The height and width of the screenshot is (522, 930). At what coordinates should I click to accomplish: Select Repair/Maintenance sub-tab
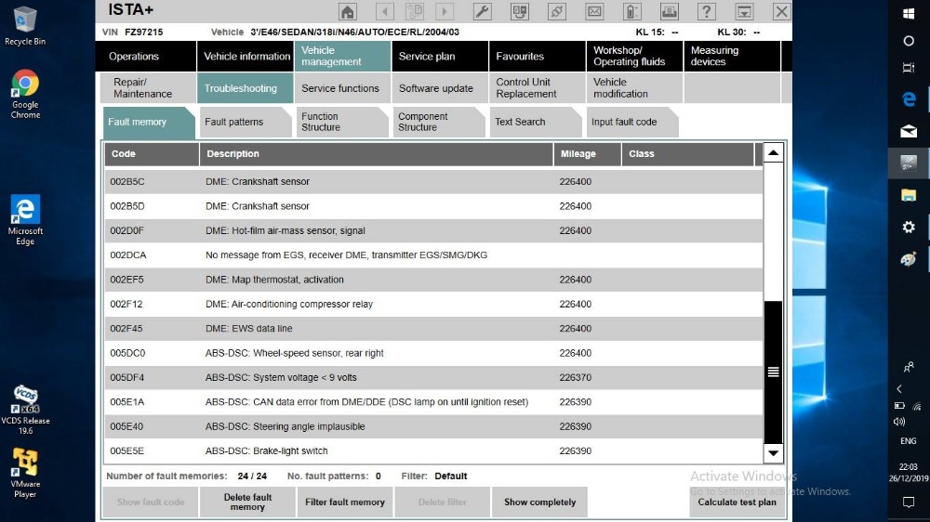tap(146, 88)
